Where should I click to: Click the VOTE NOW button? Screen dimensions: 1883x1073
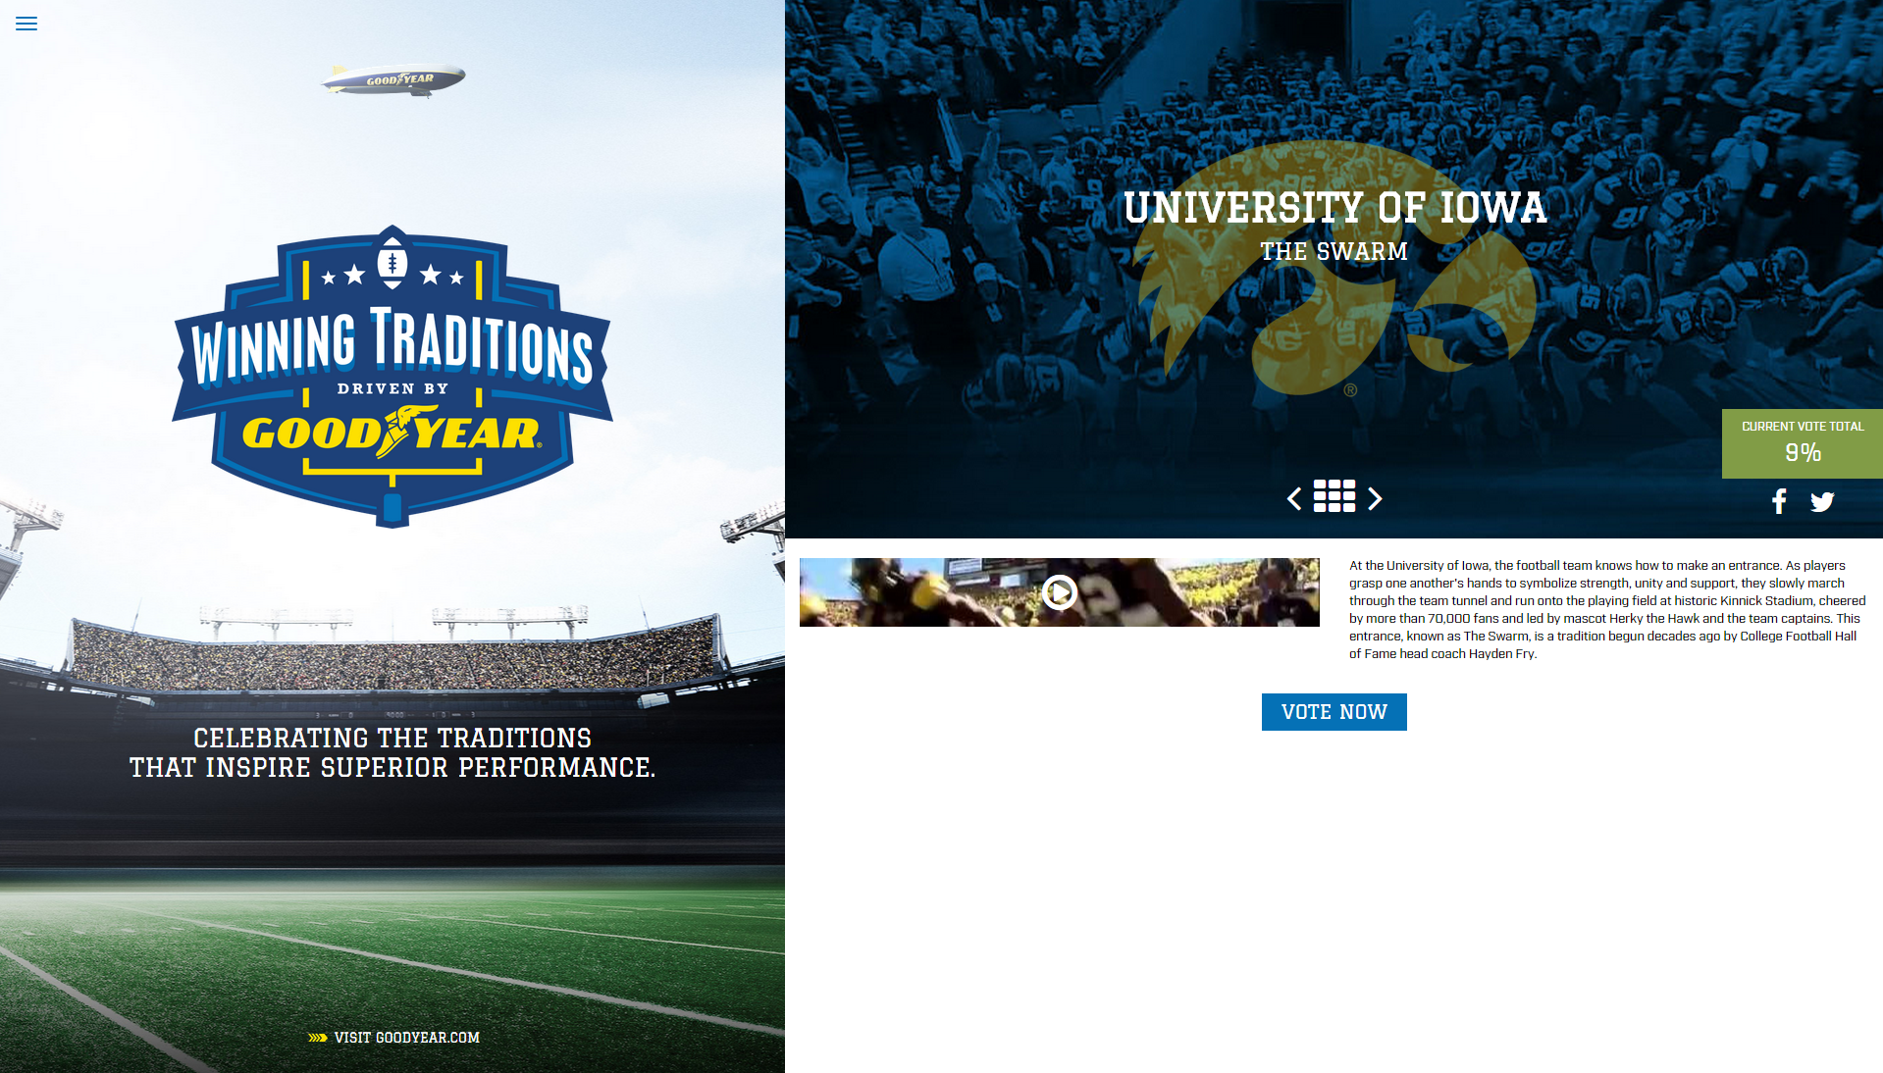[x=1334, y=712]
